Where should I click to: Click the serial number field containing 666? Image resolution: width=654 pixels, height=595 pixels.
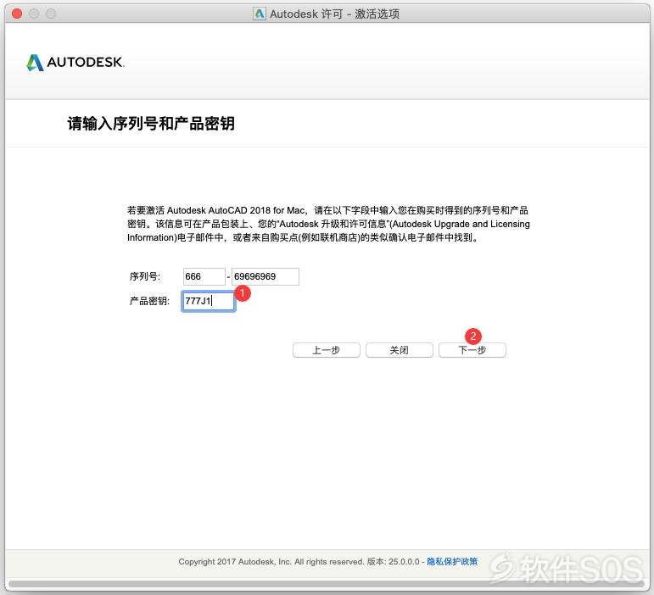204,276
